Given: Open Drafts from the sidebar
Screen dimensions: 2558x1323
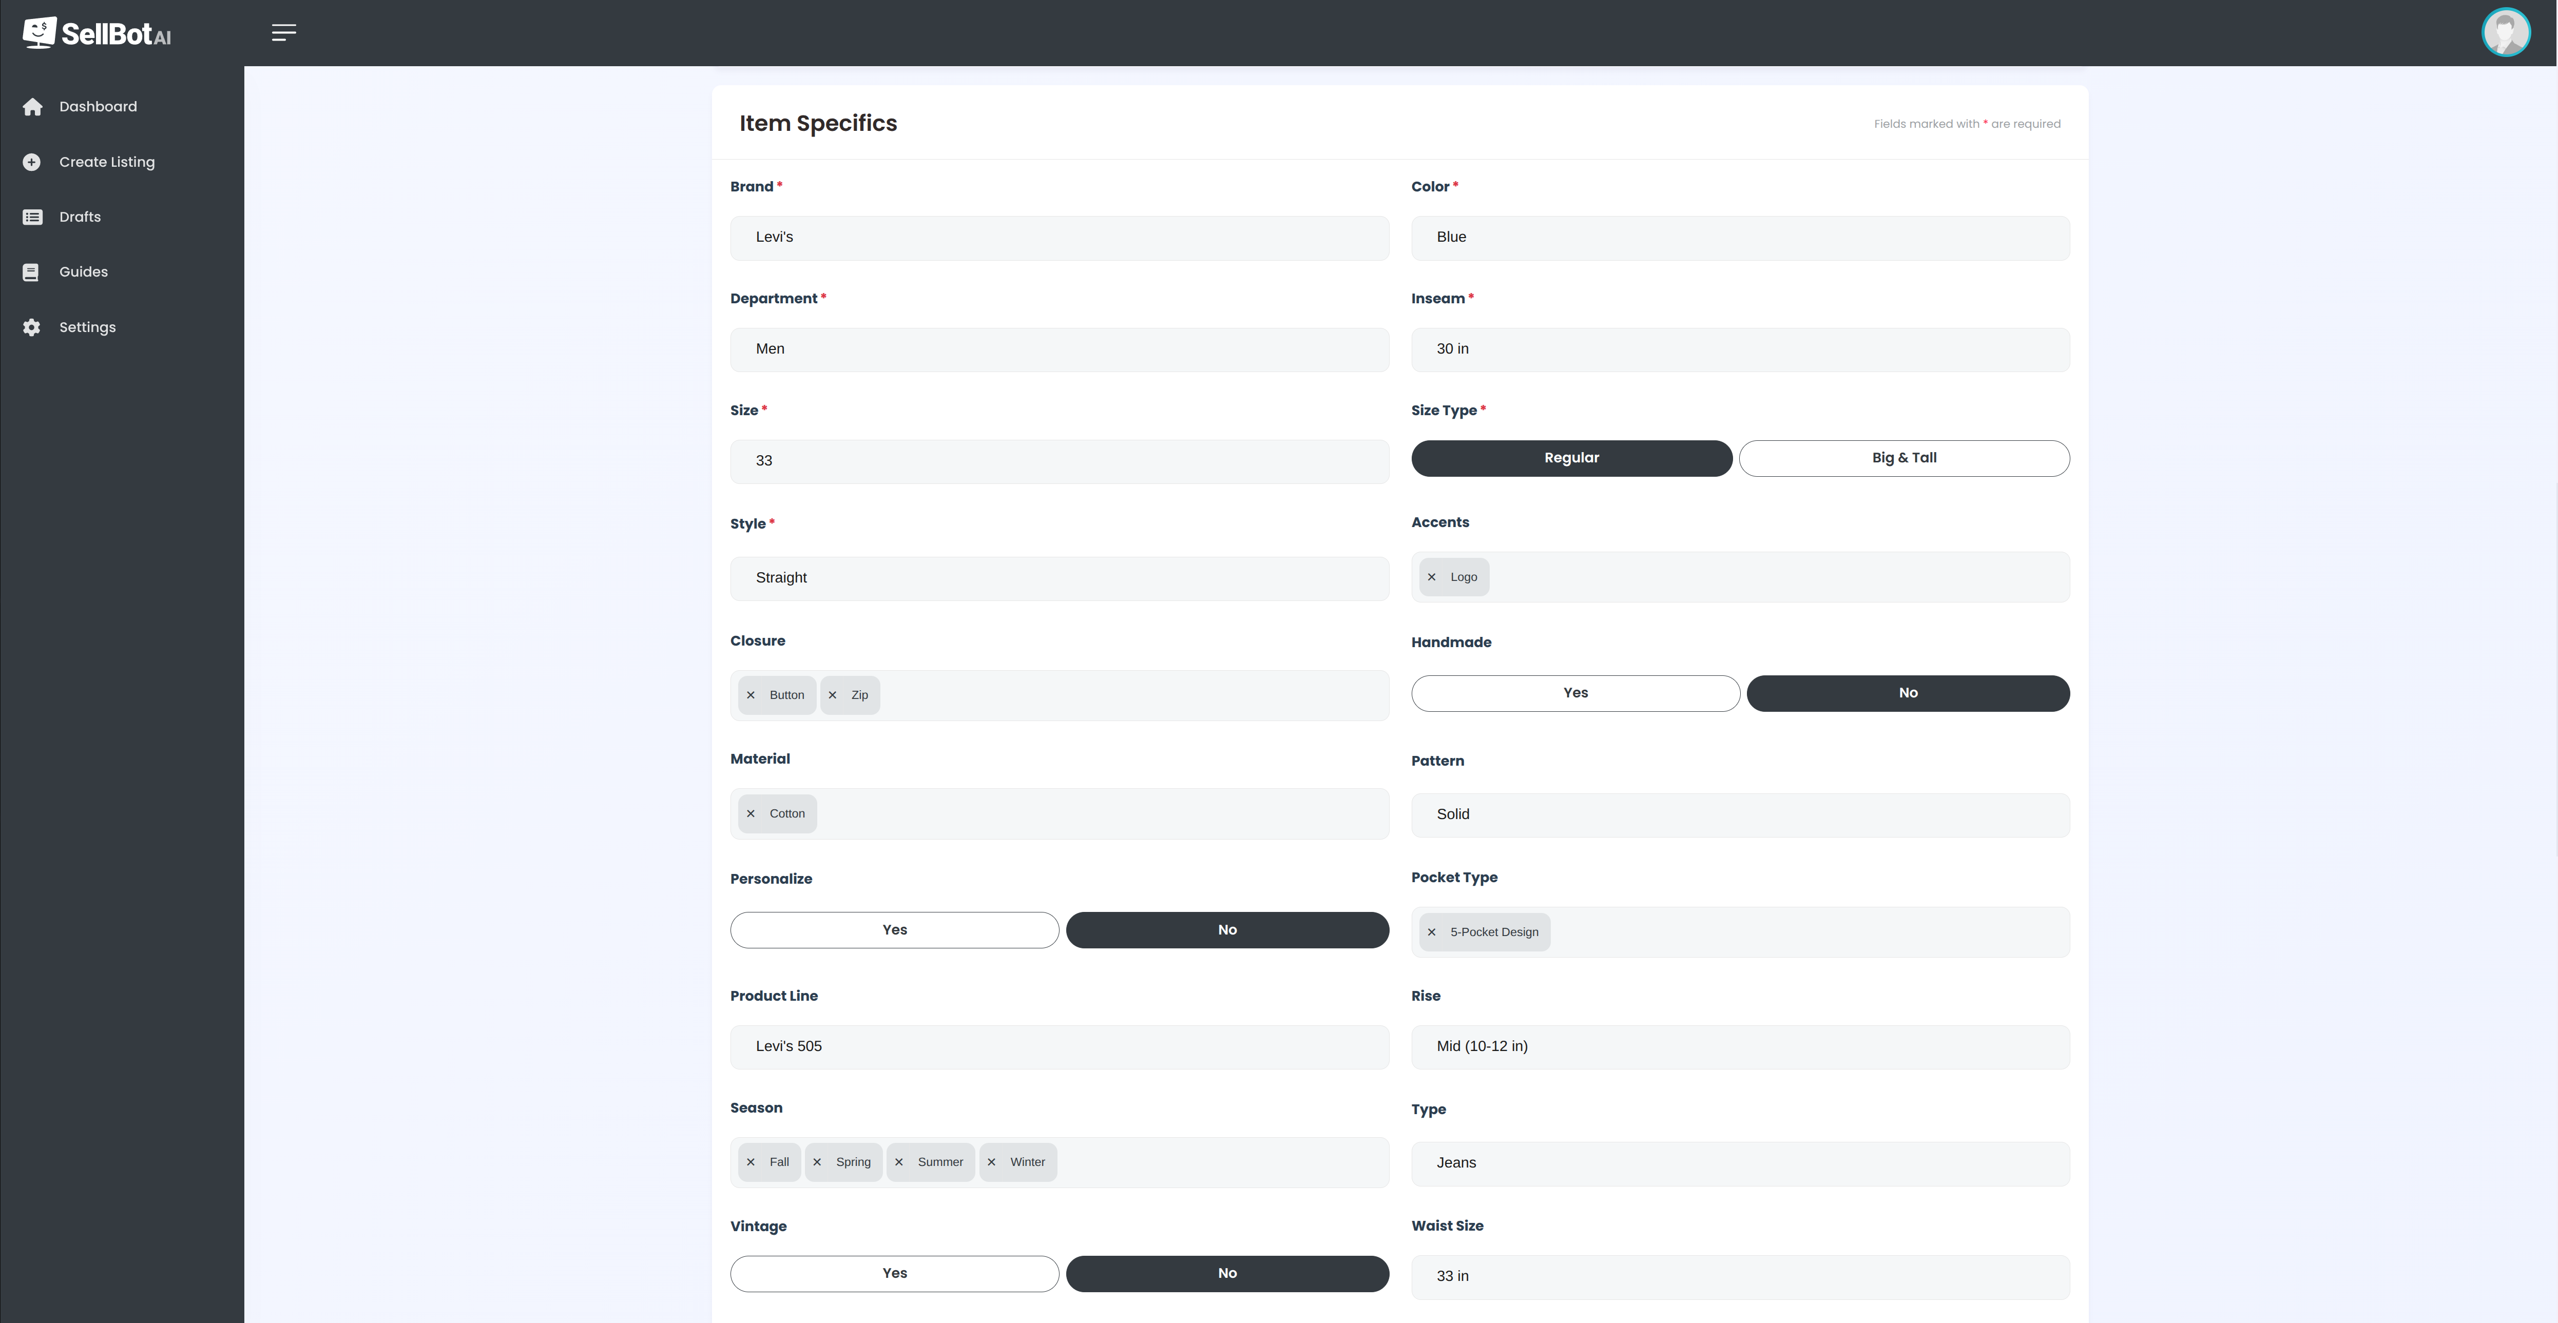Looking at the screenshot, I should point(80,218).
